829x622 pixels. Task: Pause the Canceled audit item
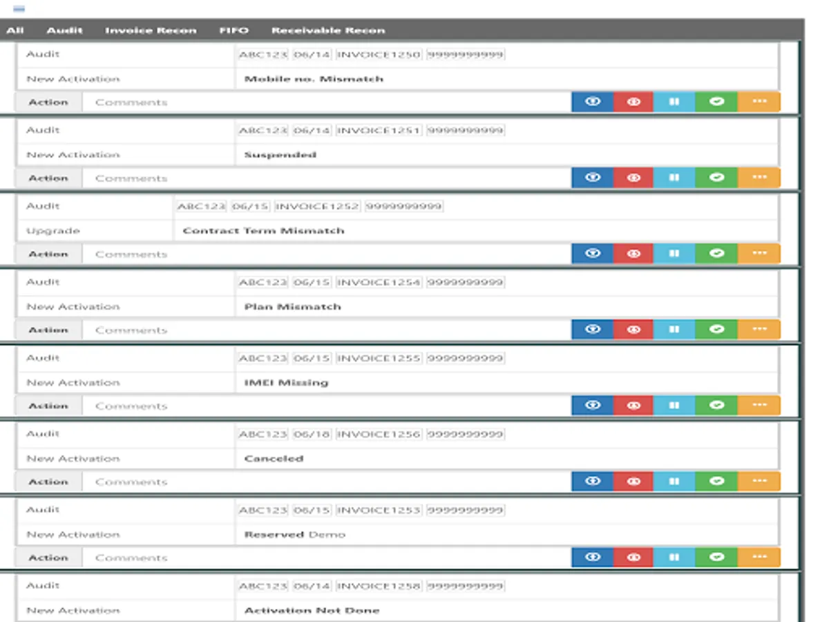pos(675,482)
